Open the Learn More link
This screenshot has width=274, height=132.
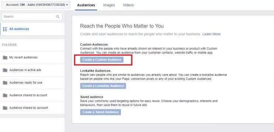pyautogui.click(x=211, y=34)
